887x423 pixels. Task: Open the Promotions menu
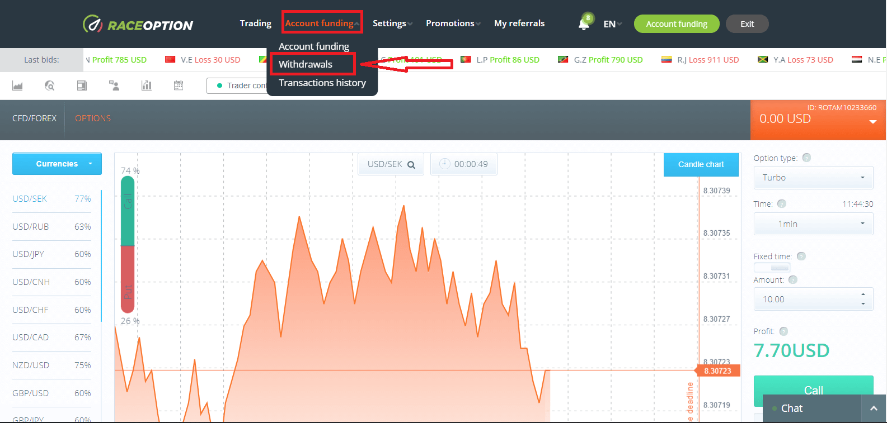point(453,23)
